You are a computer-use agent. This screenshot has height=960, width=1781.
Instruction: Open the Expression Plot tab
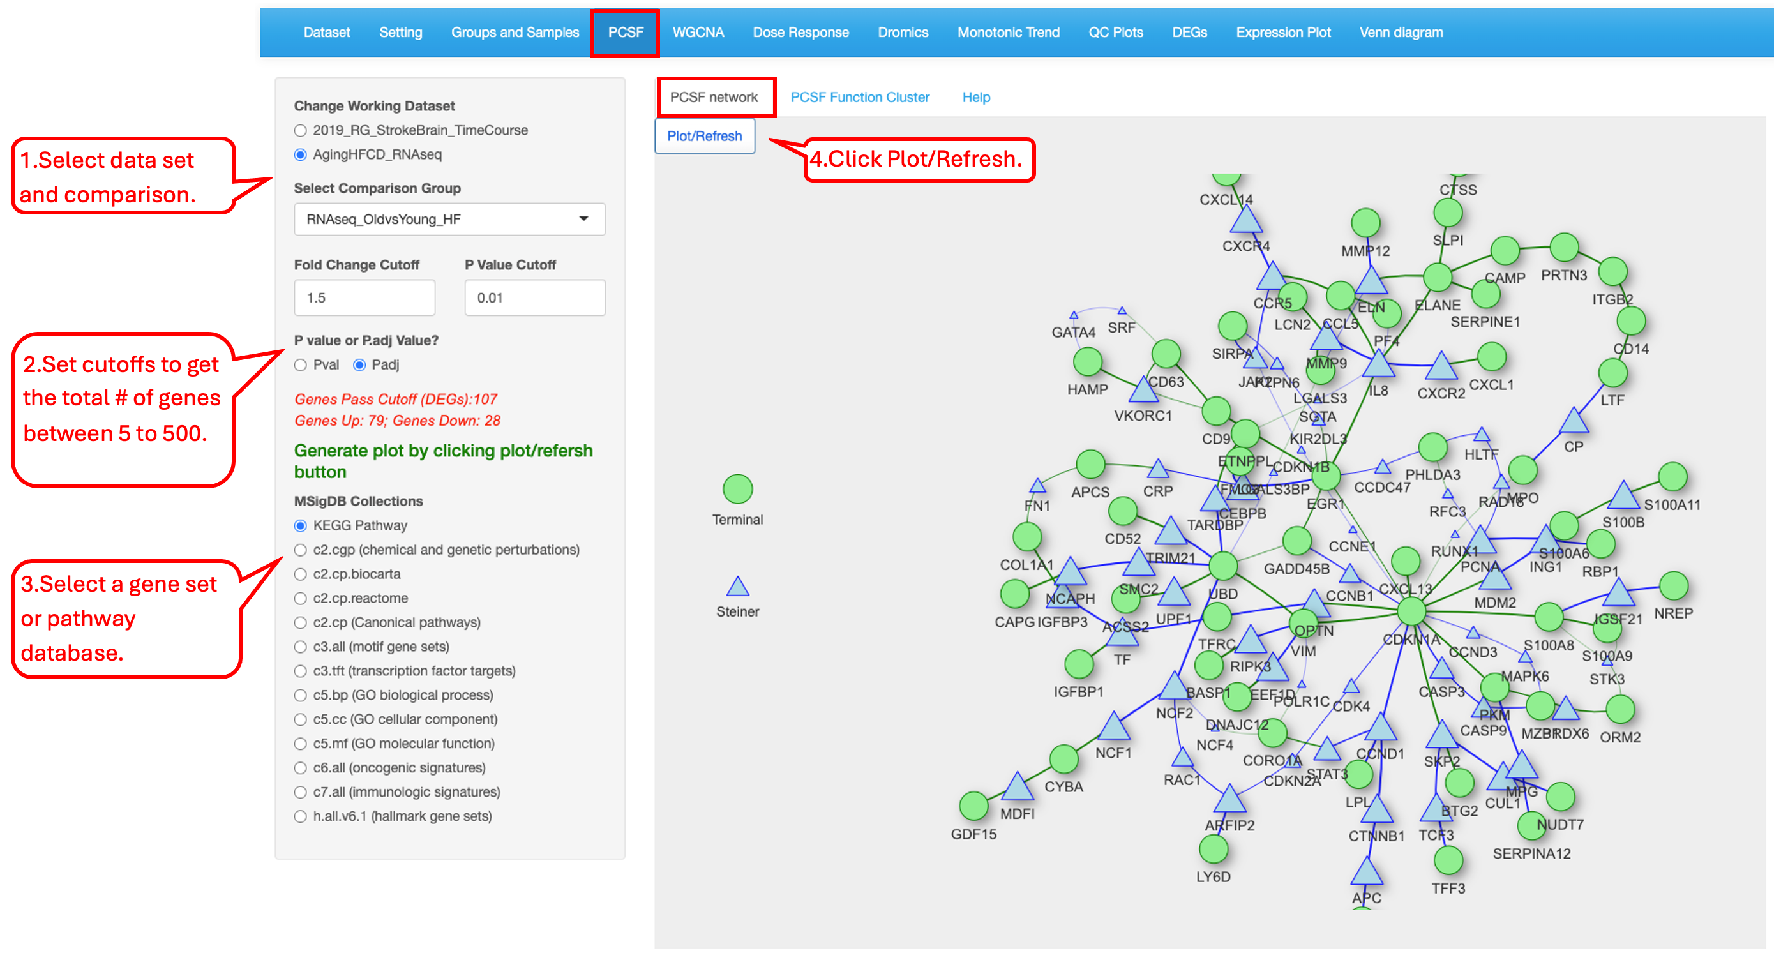1282,33
